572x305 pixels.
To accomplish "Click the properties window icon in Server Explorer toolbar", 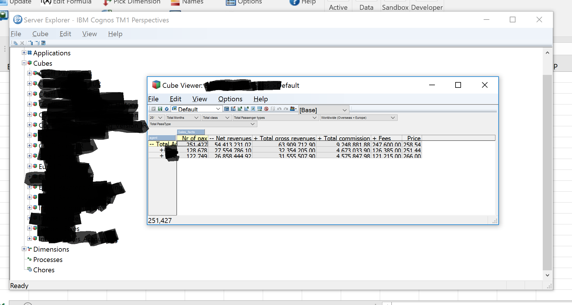I will (43, 43).
